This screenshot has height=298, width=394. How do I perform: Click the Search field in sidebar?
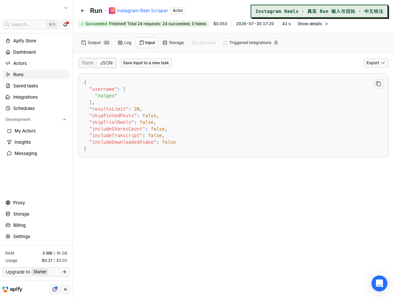click(31, 25)
